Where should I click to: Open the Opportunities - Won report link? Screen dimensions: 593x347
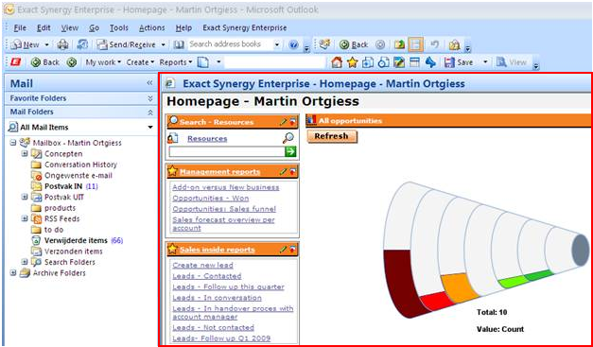[x=211, y=198]
